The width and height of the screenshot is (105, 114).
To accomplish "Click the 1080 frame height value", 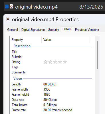I will 47,95.
